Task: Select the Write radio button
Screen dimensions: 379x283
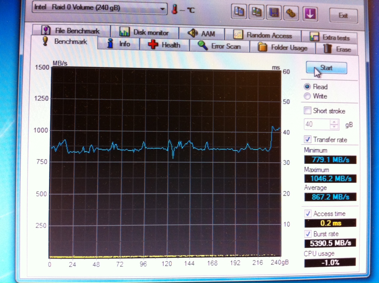Action: click(307, 96)
